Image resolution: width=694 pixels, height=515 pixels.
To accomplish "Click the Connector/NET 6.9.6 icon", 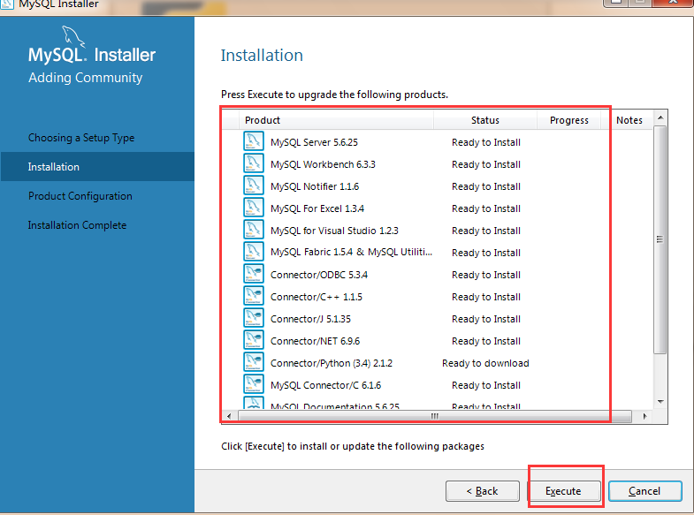I will [x=254, y=340].
